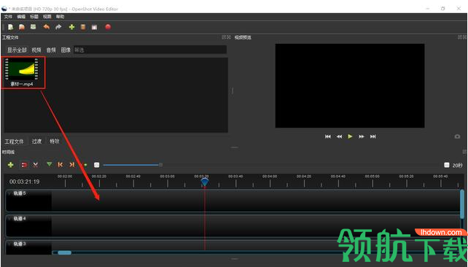Viewport: 468px width, 267px height.
Task: Undo the last action
Action: click(x=46, y=27)
